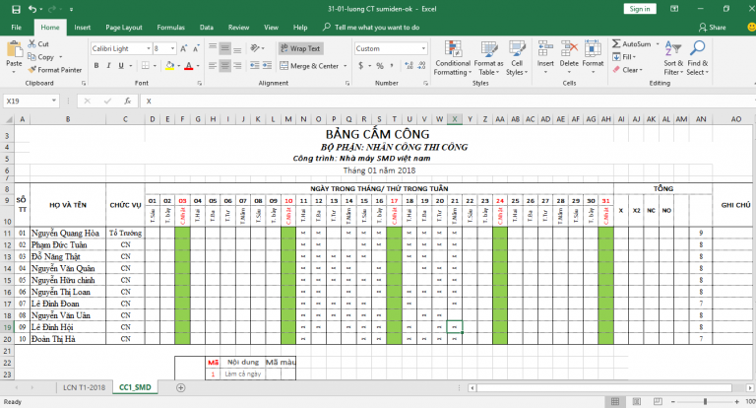This screenshot has width=756, height=408.
Task: Click the Sign in button
Action: pos(639,9)
